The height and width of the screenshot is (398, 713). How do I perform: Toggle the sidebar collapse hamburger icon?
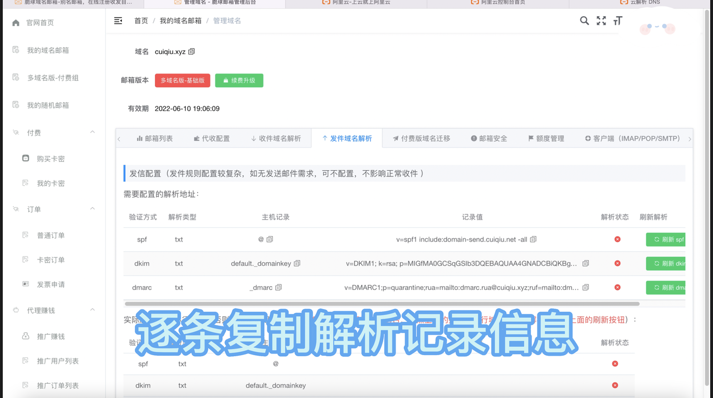pos(118,21)
